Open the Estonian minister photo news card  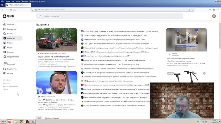point(57,83)
